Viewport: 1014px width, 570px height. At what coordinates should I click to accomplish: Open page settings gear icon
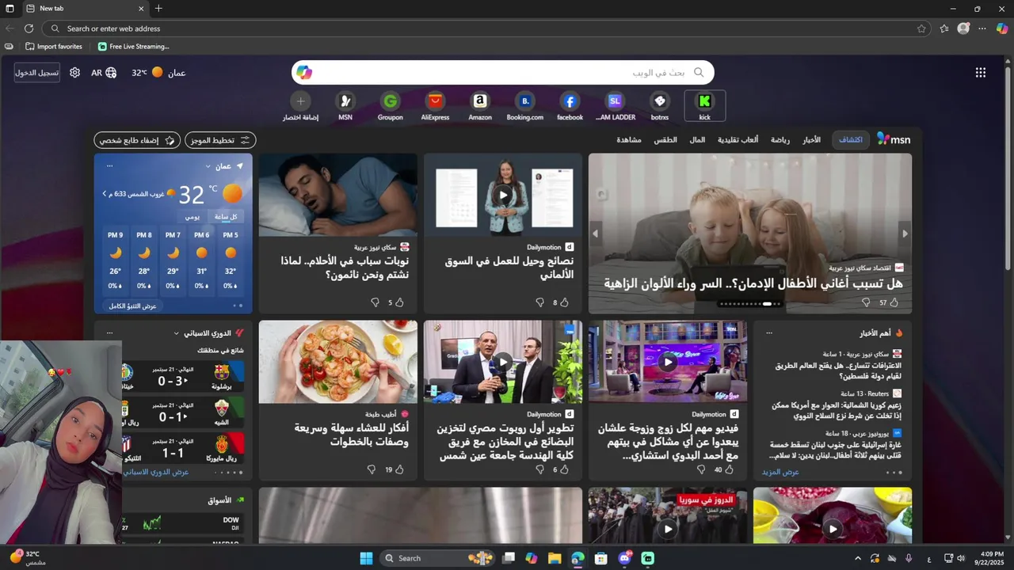pos(74,73)
